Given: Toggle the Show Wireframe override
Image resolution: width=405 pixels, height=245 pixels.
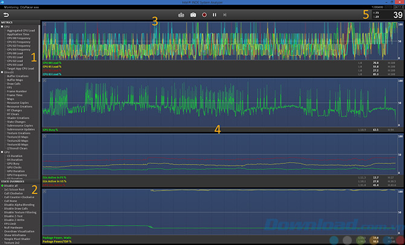Looking at the screenshot, I should (x=16, y=234).
